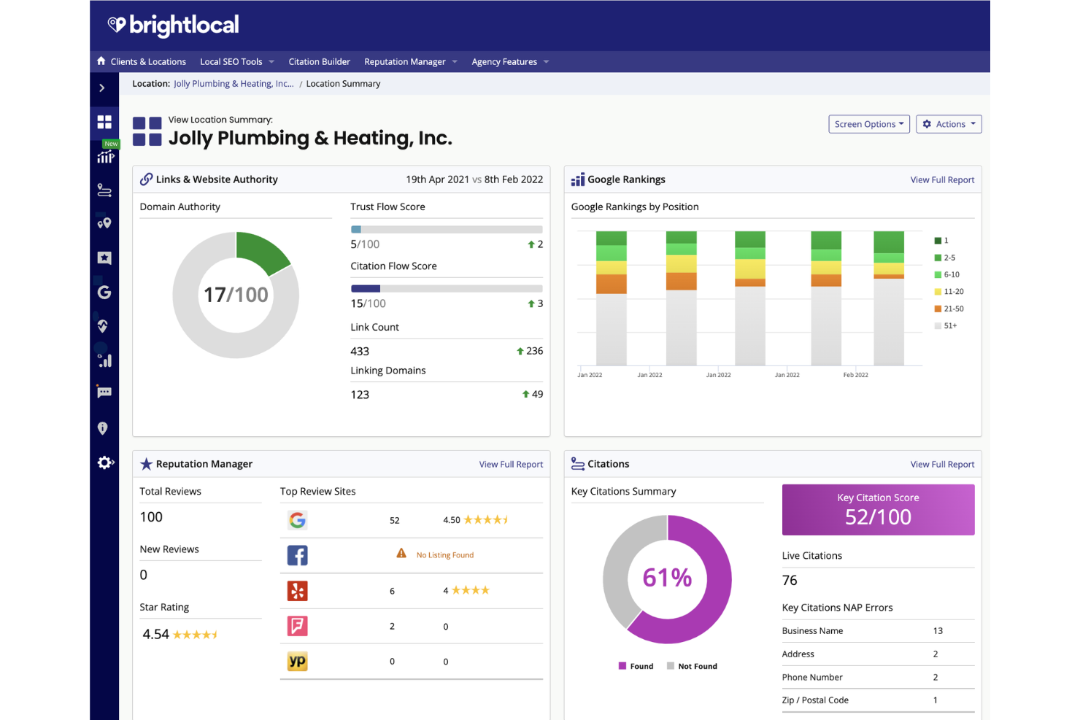Open the heart map-pin sidebar icon
Screen dimensions: 1080x720
click(x=104, y=223)
